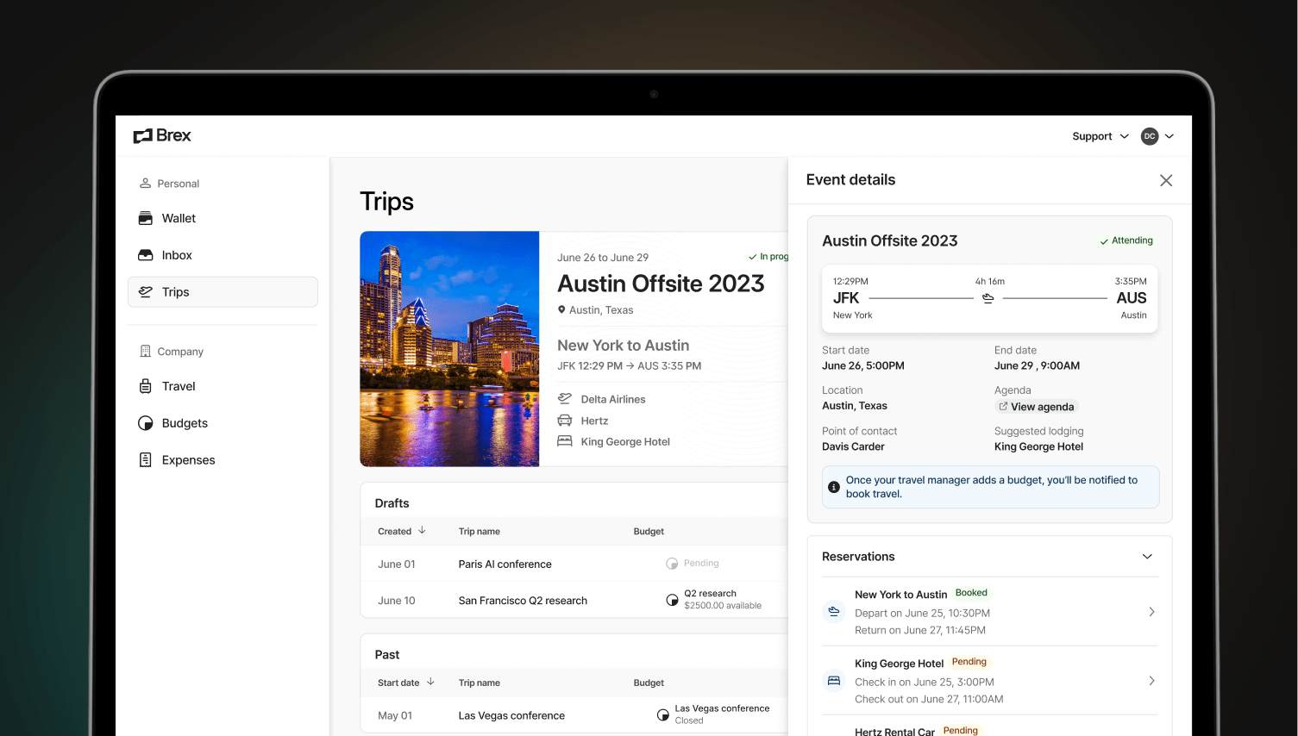The height and width of the screenshot is (736, 1298).
Task: Sort past trips by Start date
Action: [405, 683]
